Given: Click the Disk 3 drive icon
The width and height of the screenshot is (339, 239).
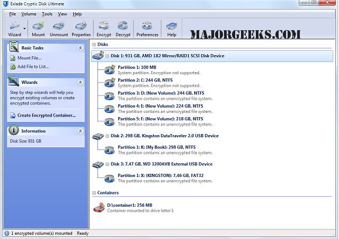Looking at the screenshot, I should point(98,164).
